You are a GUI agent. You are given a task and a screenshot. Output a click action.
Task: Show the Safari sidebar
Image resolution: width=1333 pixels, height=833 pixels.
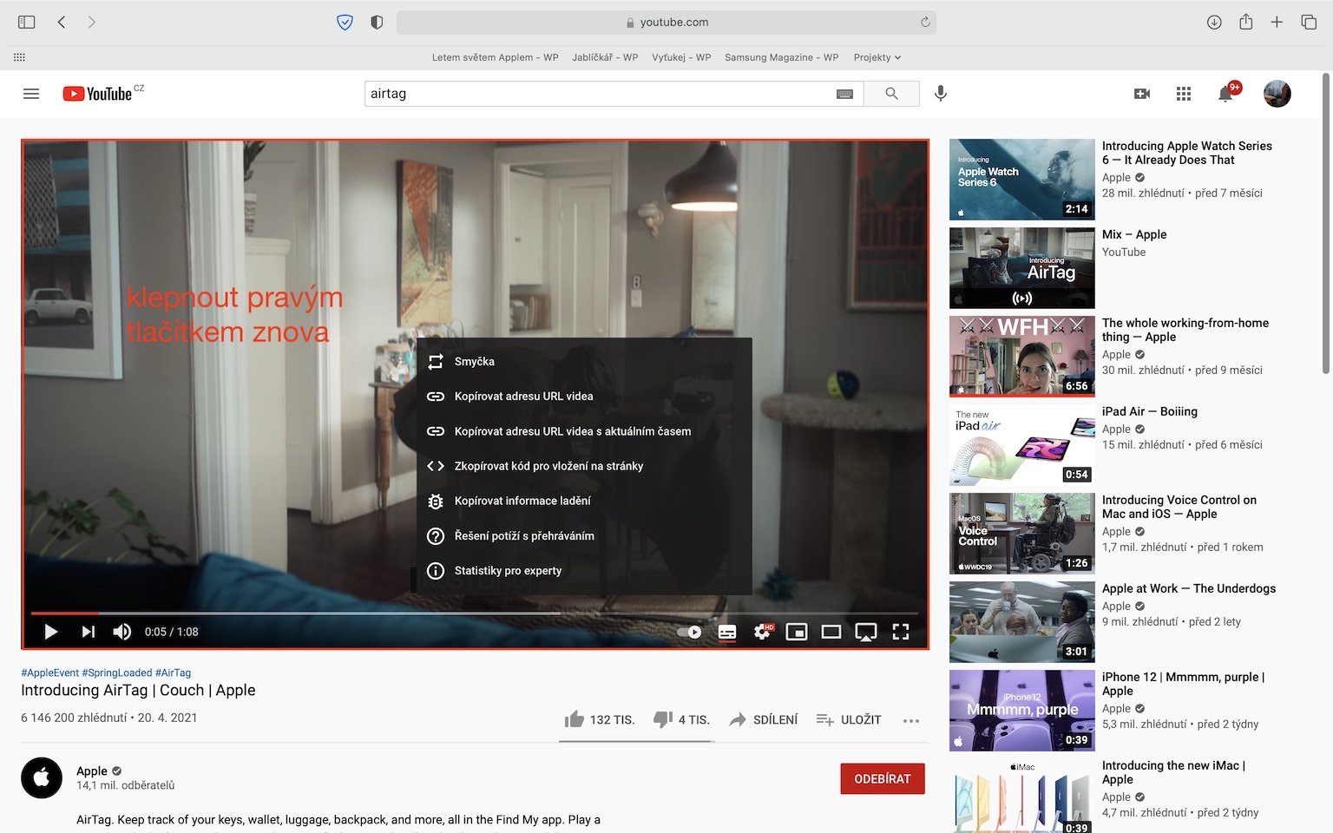tap(27, 23)
